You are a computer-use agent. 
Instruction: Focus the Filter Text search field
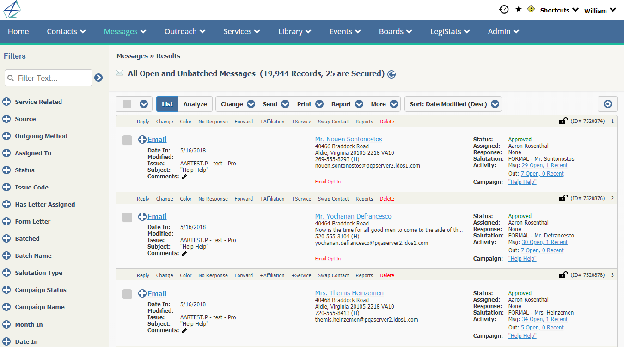pos(49,78)
